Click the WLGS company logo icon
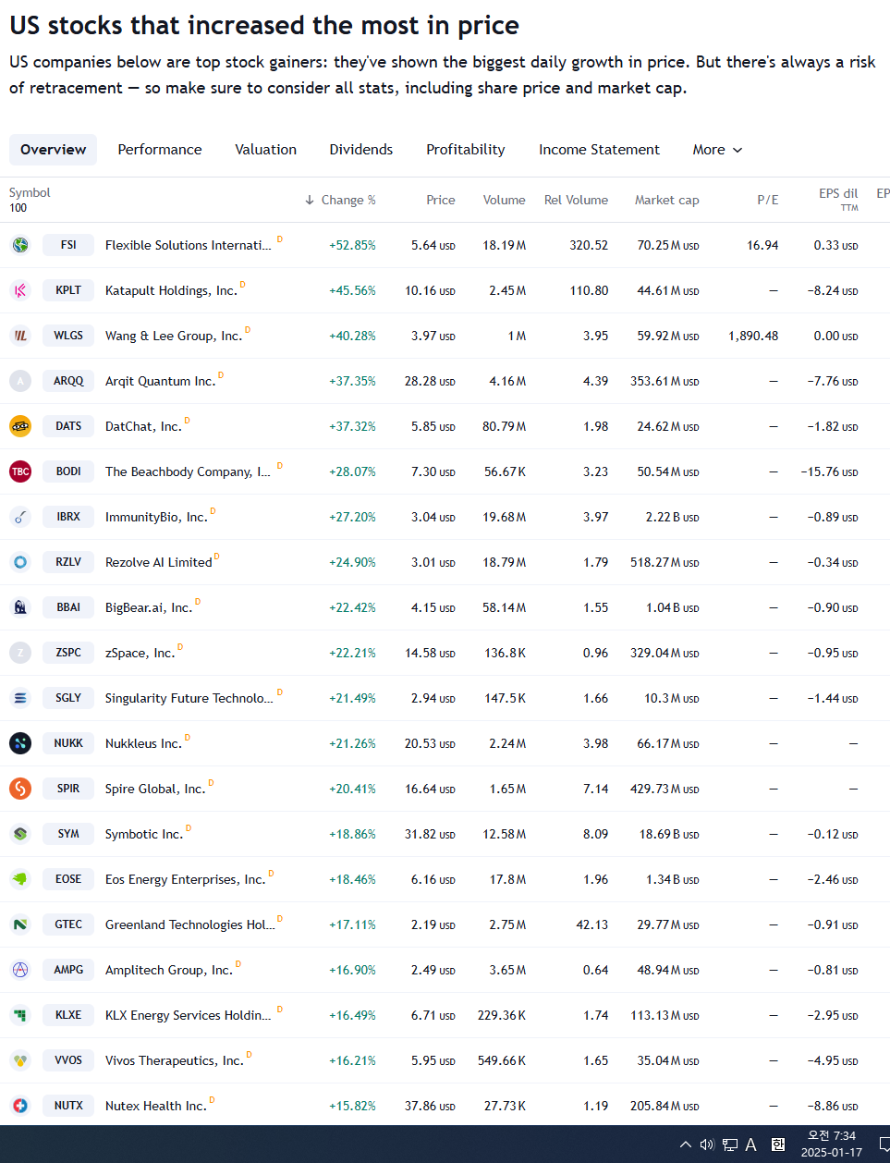 pyautogui.click(x=20, y=336)
